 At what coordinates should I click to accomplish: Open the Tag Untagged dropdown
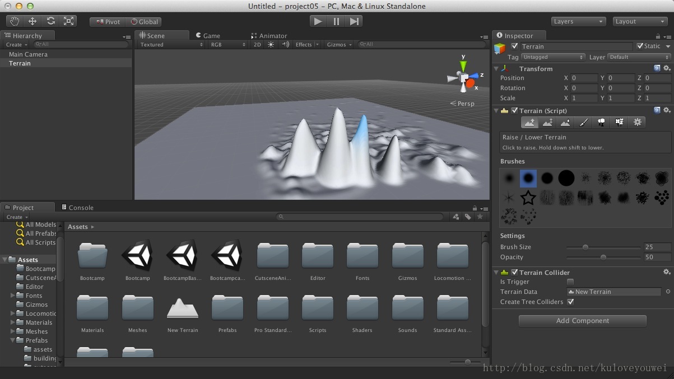tap(553, 57)
